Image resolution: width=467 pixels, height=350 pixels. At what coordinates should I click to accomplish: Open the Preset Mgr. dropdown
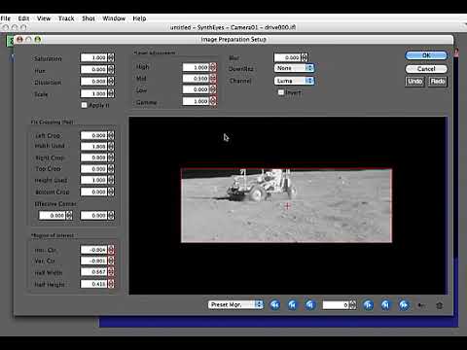[235, 304]
